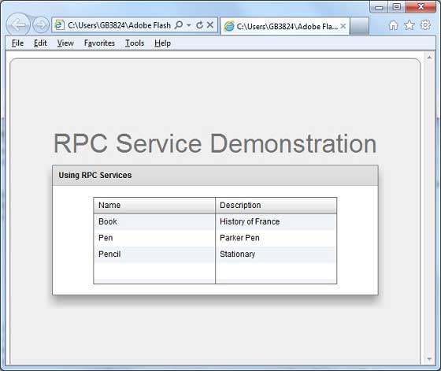Select the Stationary cell
The height and width of the screenshot is (371, 441).
(x=276, y=254)
